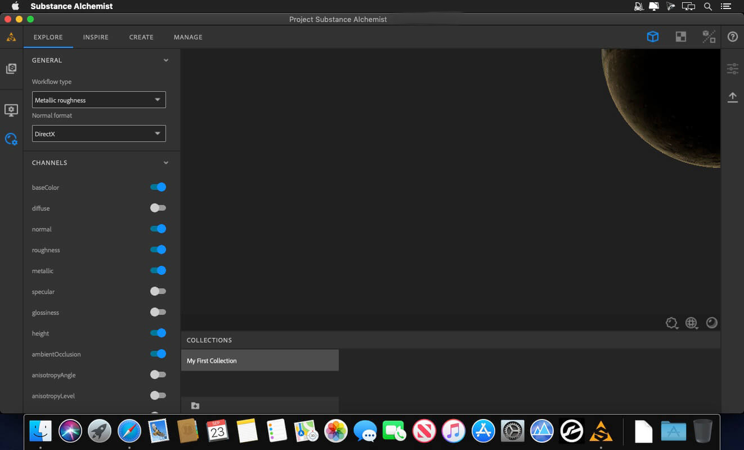Select the material settings gear sidebar icon
The height and width of the screenshot is (450, 744).
pos(11,139)
